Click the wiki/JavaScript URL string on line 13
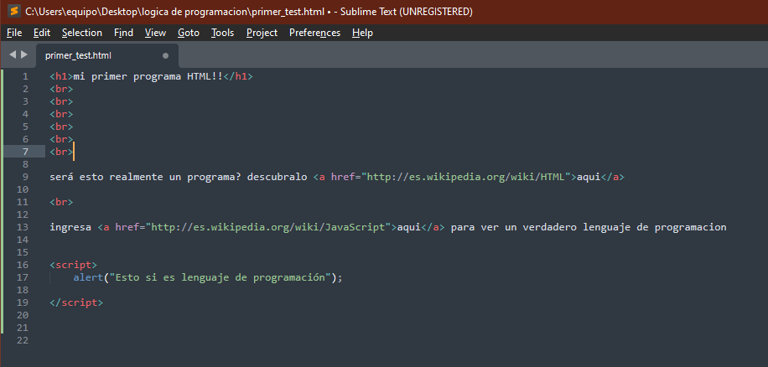Viewport: 768px width, 367px height. pos(268,227)
